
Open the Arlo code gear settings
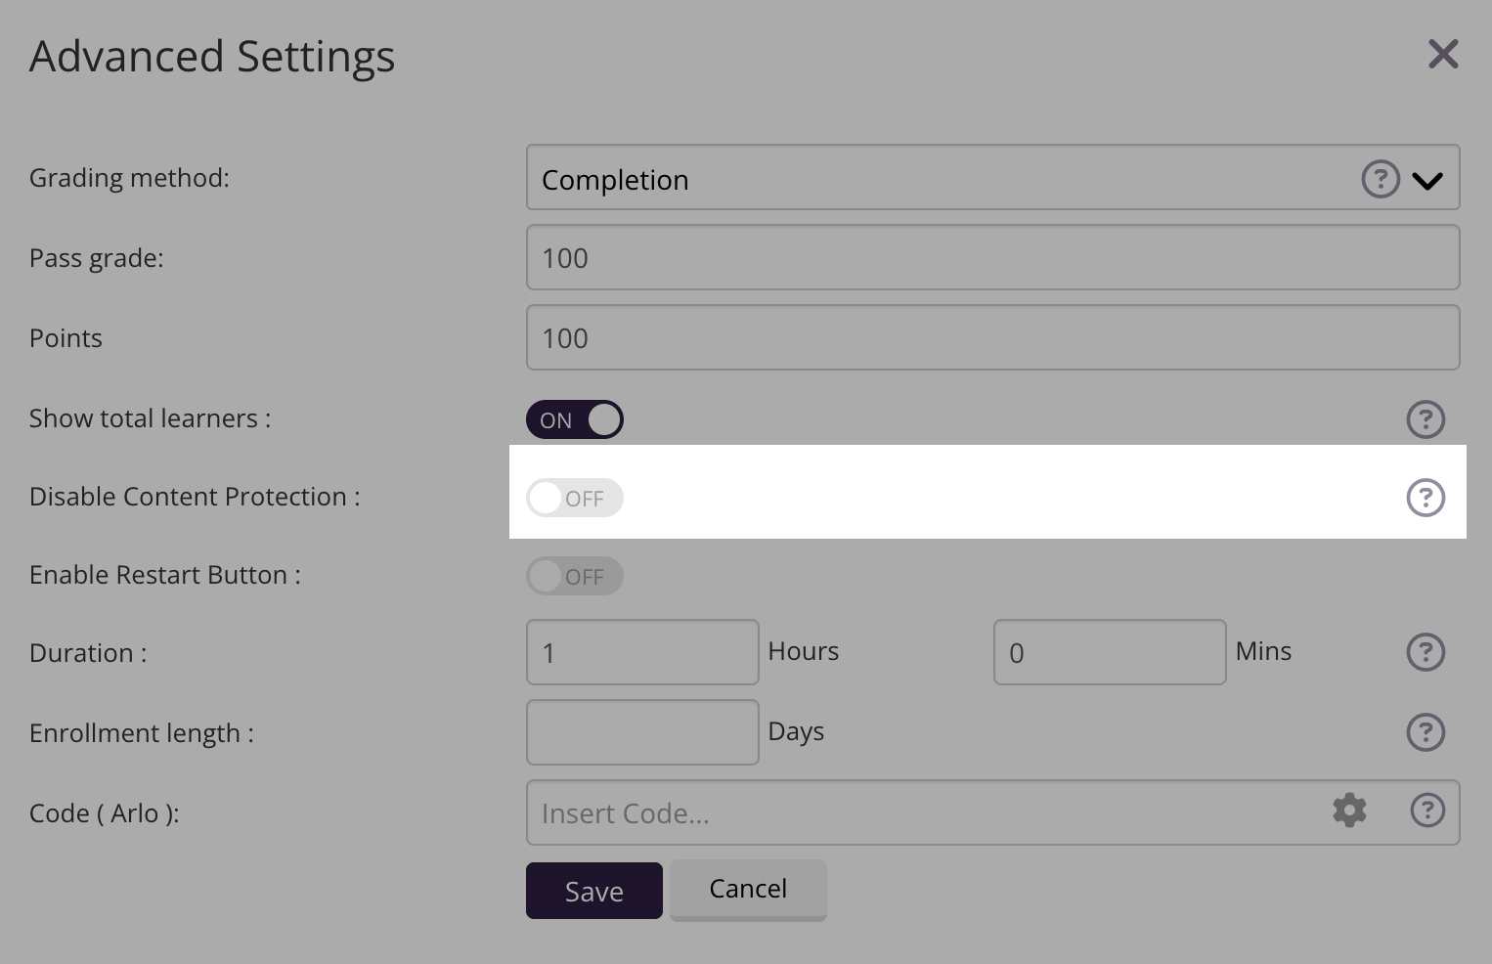click(x=1349, y=811)
